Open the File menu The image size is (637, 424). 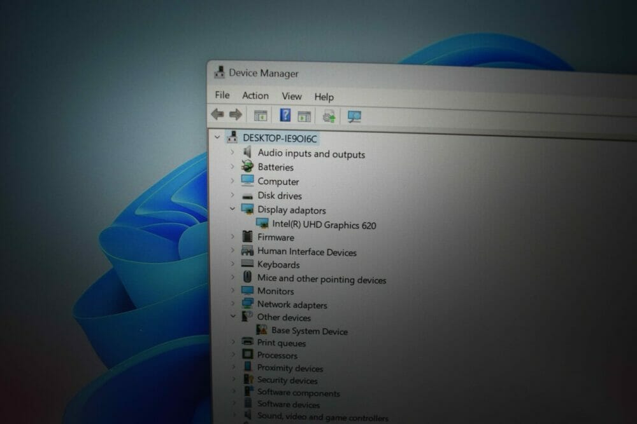click(x=222, y=95)
